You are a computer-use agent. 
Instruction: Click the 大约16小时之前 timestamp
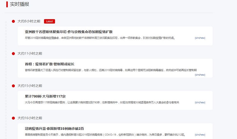coord(30,118)
